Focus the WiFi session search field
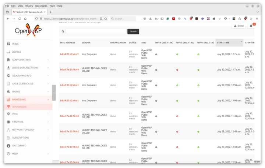This screenshot has height=168, width=265. point(96,31)
